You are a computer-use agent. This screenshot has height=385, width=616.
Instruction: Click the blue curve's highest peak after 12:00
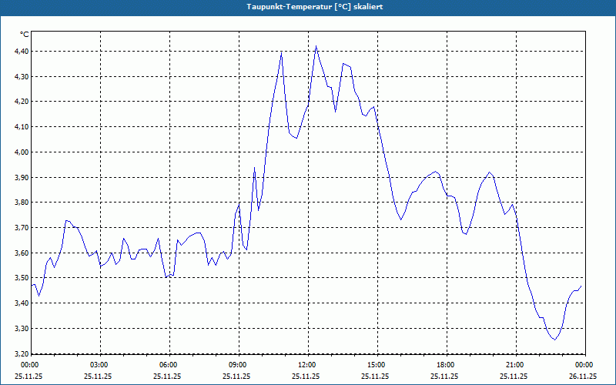[x=316, y=46]
